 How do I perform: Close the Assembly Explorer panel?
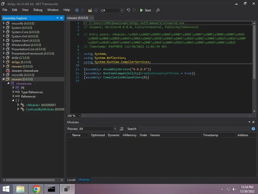(x=61, y=18)
